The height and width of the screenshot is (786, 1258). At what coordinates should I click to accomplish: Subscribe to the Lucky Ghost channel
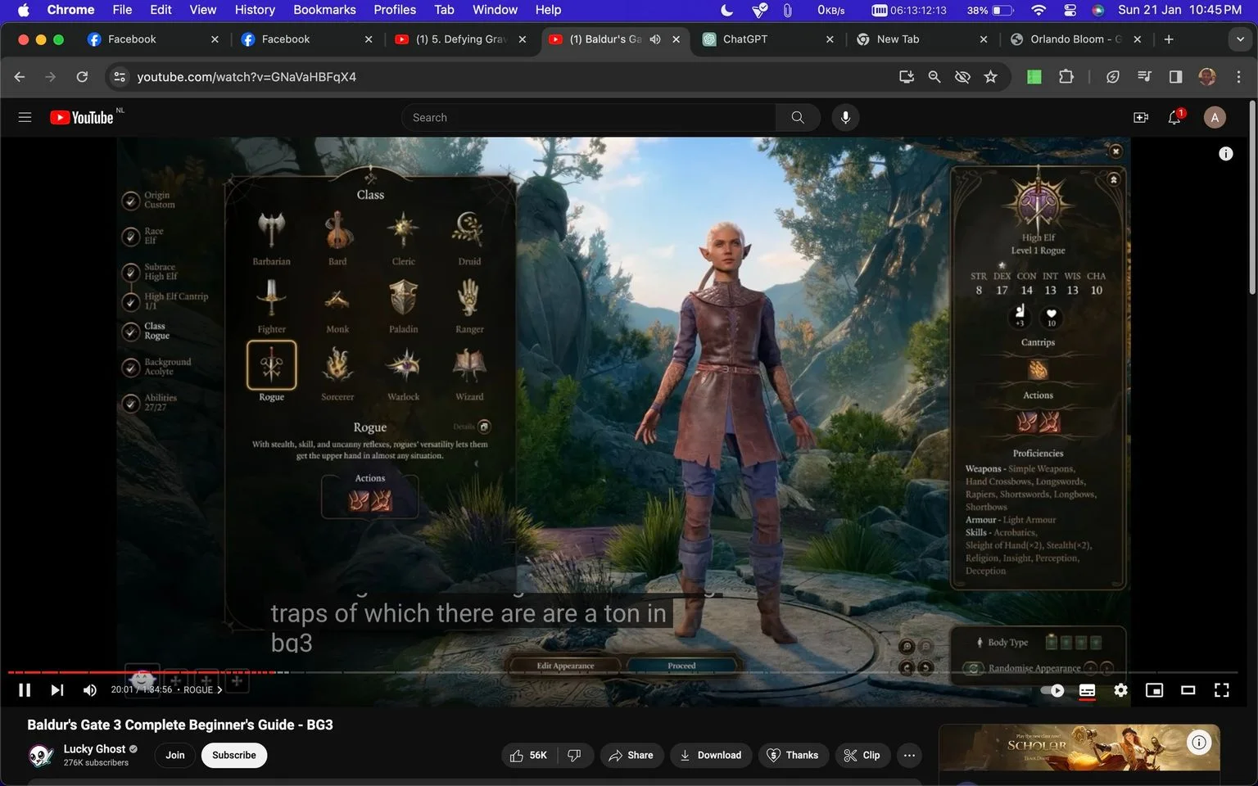click(x=234, y=755)
